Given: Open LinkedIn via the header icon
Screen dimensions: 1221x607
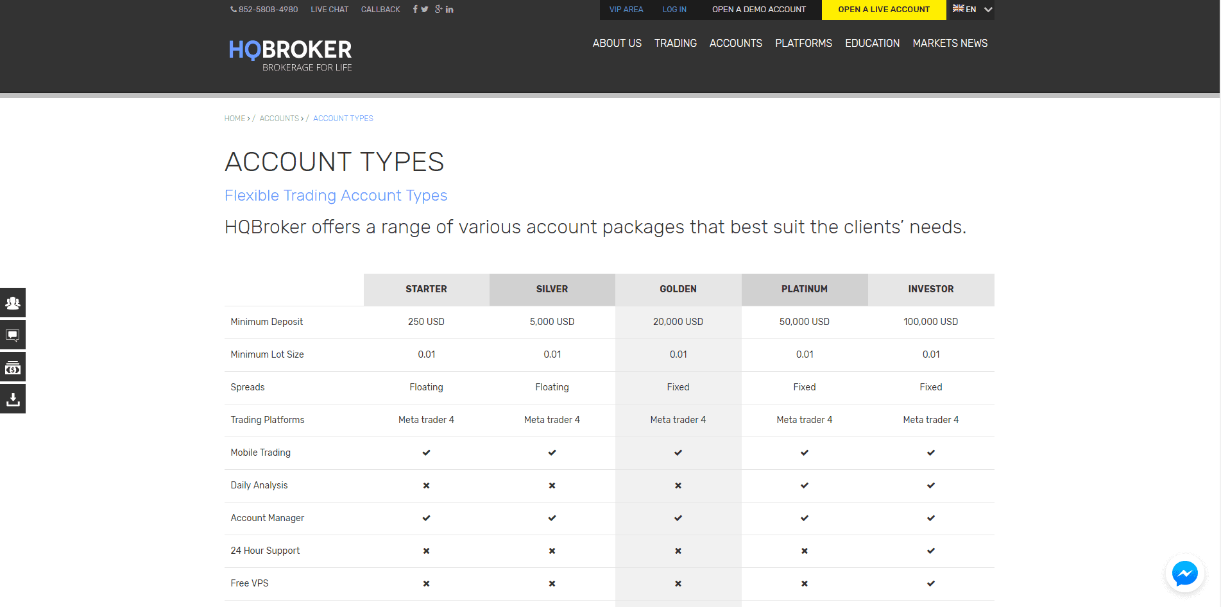Looking at the screenshot, I should pyautogui.click(x=450, y=9).
